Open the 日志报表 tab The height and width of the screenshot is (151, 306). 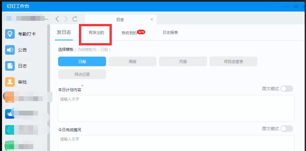170,33
